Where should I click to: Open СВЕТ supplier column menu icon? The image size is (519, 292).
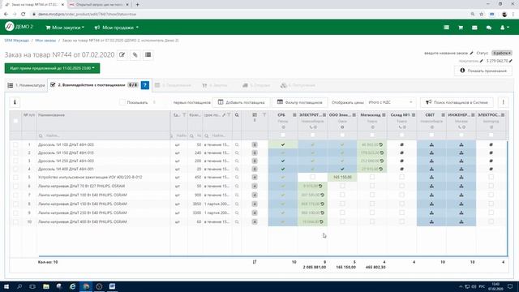point(444,115)
